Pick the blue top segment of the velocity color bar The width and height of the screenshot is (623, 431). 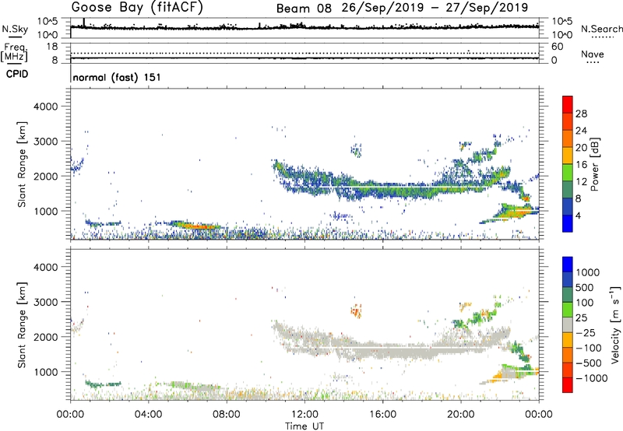point(568,265)
